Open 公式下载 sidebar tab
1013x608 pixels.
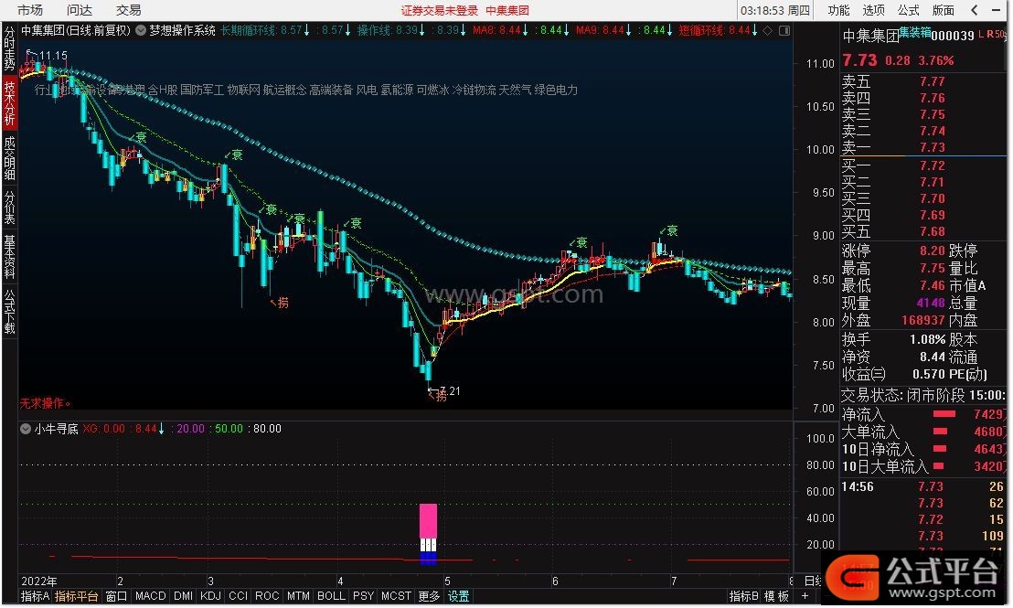(10, 312)
